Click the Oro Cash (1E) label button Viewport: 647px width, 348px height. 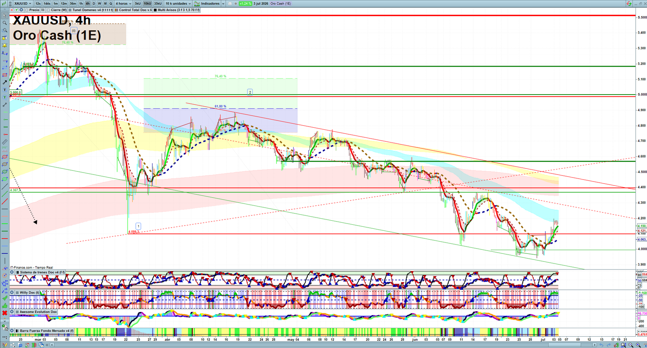pyautogui.click(x=281, y=3)
